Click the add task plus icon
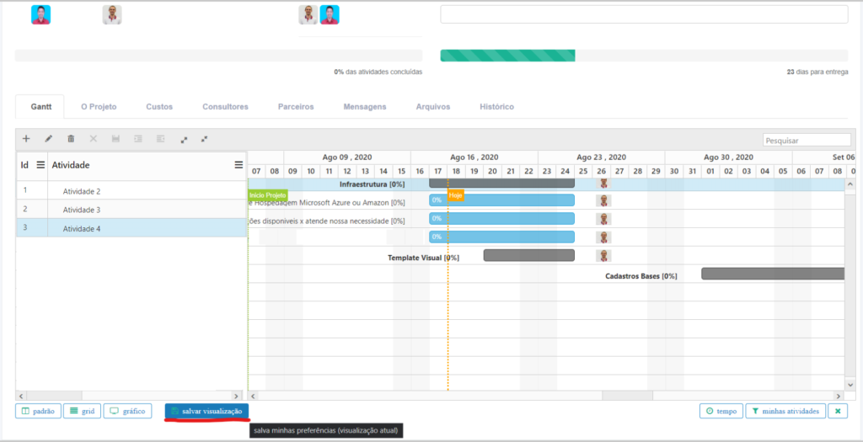 click(x=26, y=139)
